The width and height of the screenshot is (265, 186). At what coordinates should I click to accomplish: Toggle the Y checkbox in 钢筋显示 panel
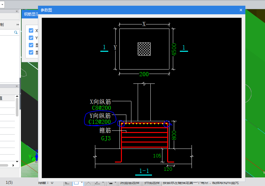coord(31,38)
